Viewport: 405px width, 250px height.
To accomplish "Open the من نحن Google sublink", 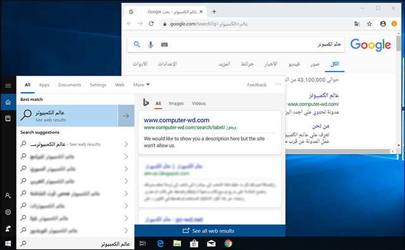I will point(321,126).
